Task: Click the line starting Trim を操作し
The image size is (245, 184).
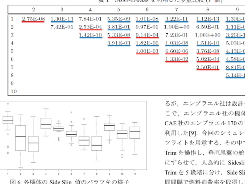Action: coord(205,152)
